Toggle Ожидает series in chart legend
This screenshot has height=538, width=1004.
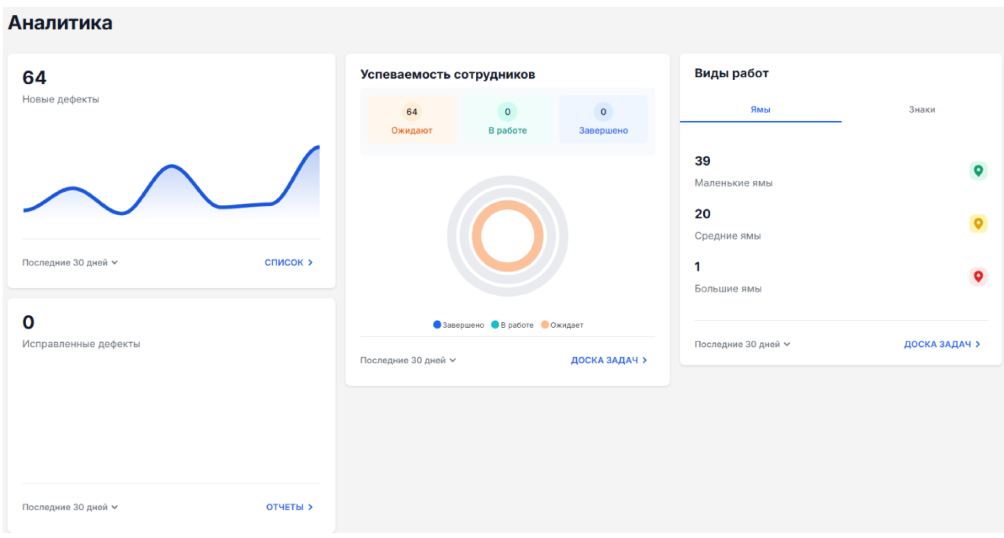[x=562, y=325]
